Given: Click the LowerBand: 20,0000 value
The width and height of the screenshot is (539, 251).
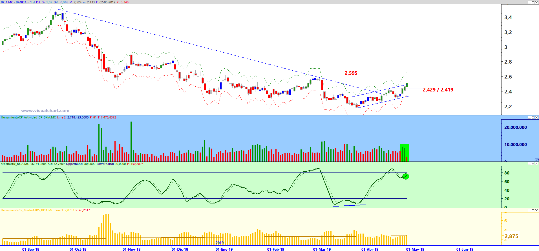Looking at the screenshot, I should pyautogui.click(x=111, y=164).
